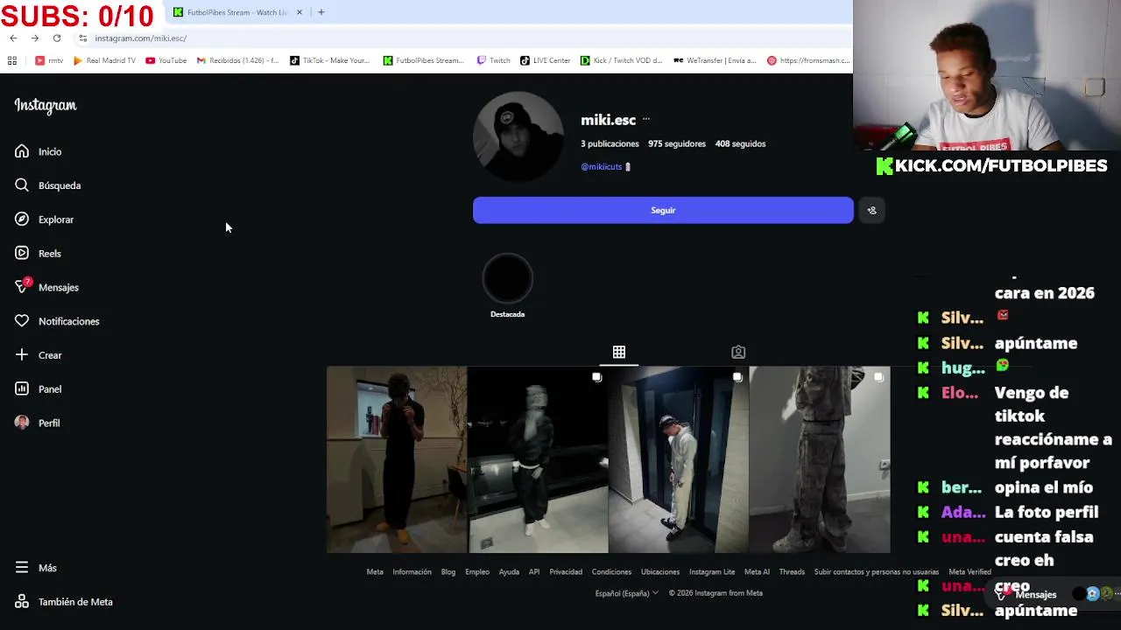Open Kick / Twitch VOD bookmark
Viewport: 1121px width, 630px height.
coord(623,60)
